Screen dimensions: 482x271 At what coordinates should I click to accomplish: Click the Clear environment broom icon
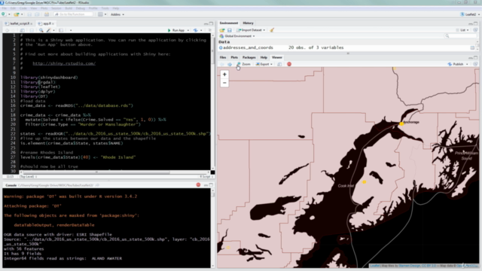[272, 30]
